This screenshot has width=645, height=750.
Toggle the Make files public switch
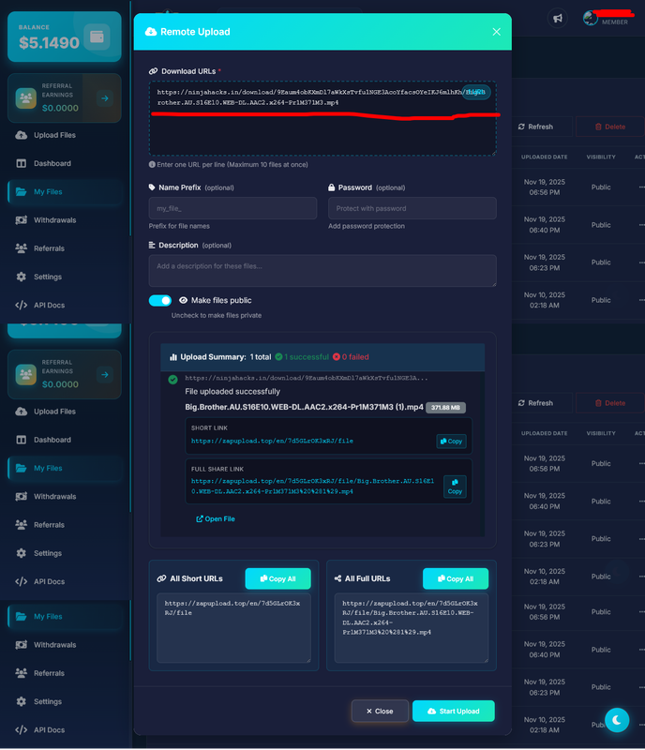pos(160,300)
